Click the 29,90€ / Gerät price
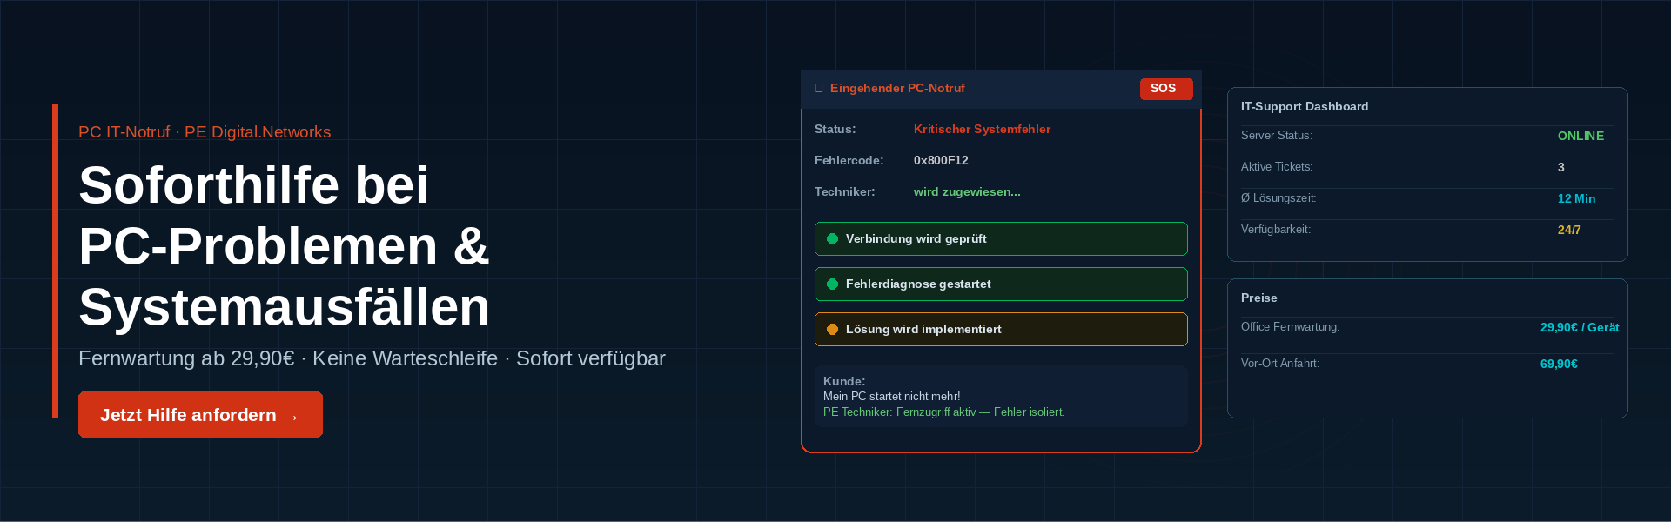The image size is (1671, 522). tap(1579, 328)
